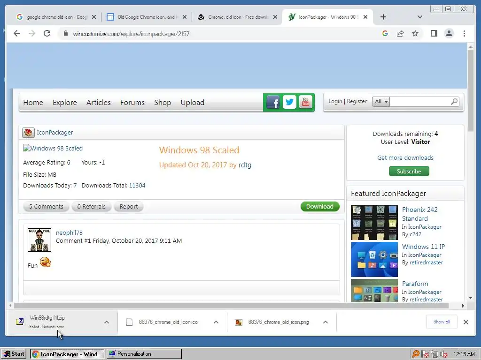Close the downloads bar
The height and width of the screenshot is (360, 481).
coord(466,322)
